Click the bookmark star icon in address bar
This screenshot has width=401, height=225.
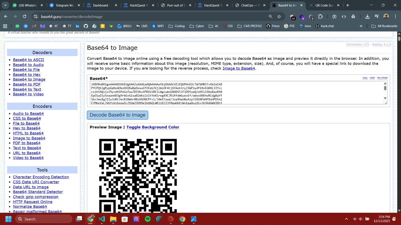click(279, 17)
